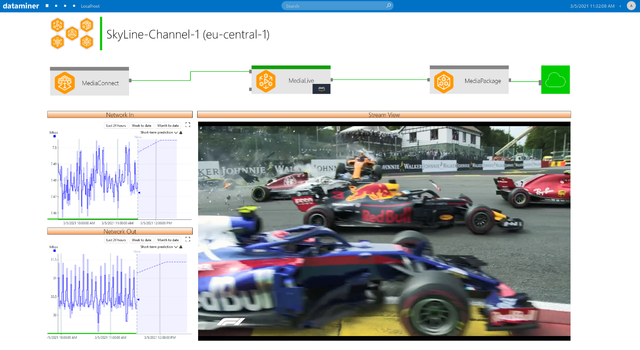Click Network In prediction warning icon
The width and height of the screenshot is (640, 350).
point(181,133)
